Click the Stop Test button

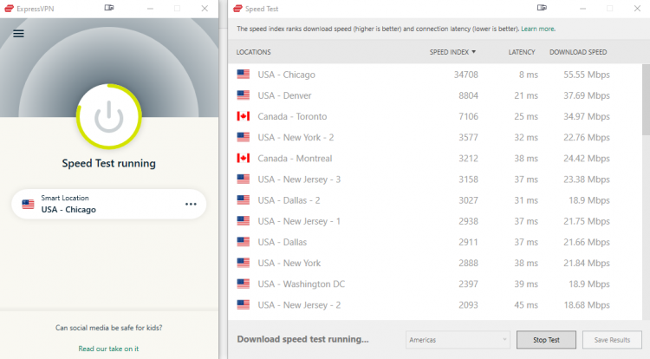pyautogui.click(x=546, y=340)
